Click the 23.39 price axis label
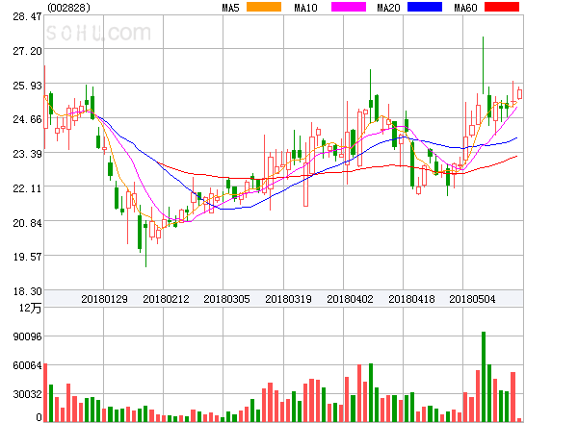 pyautogui.click(x=27, y=154)
